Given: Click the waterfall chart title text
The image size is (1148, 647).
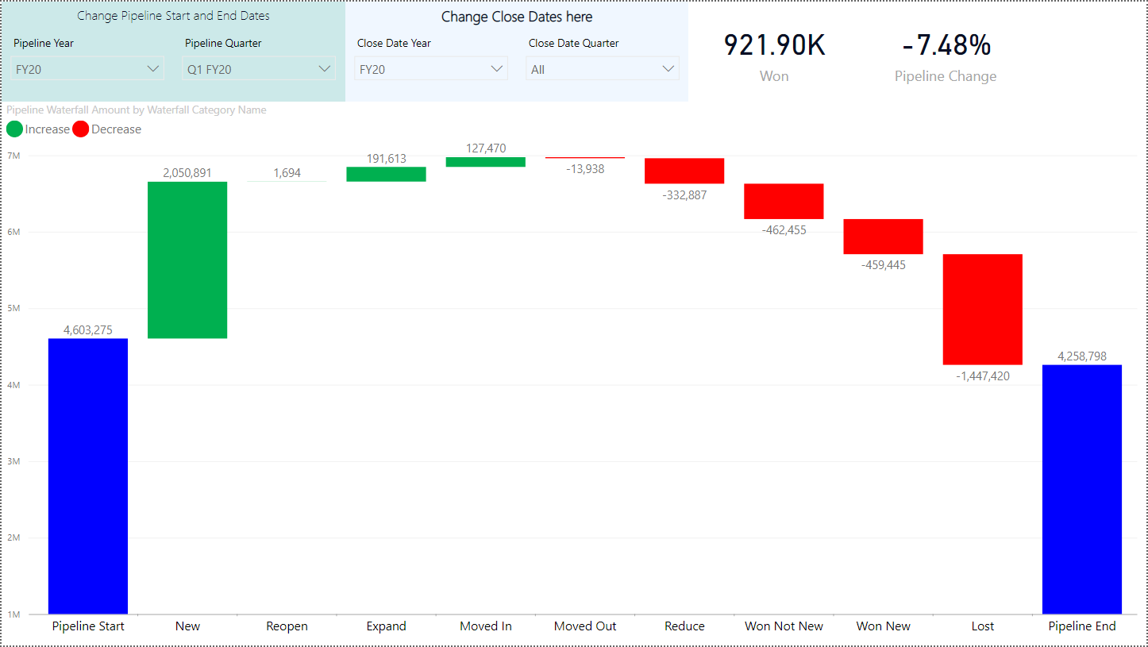Looking at the screenshot, I should pyautogui.click(x=137, y=110).
